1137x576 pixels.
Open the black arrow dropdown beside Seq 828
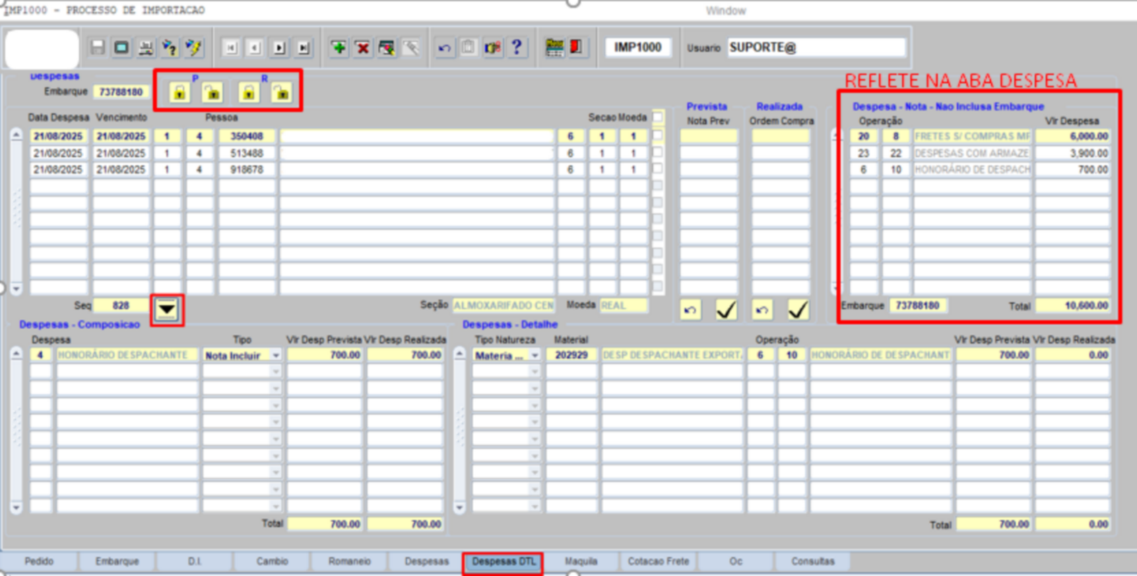[x=167, y=310]
